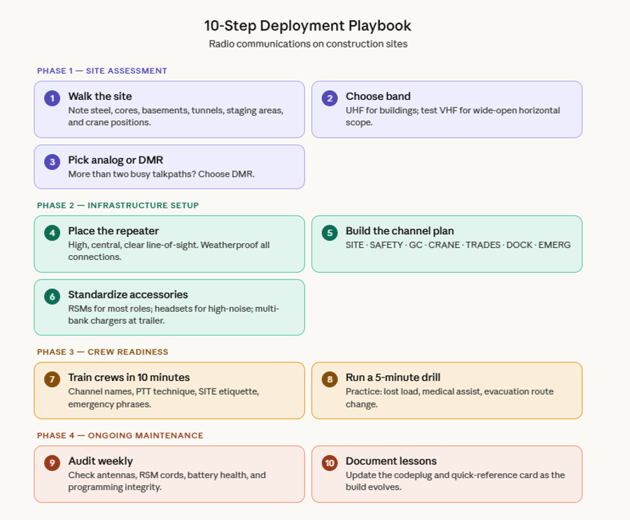Click the step 5 badge next to Build the channel plan

click(328, 232)
